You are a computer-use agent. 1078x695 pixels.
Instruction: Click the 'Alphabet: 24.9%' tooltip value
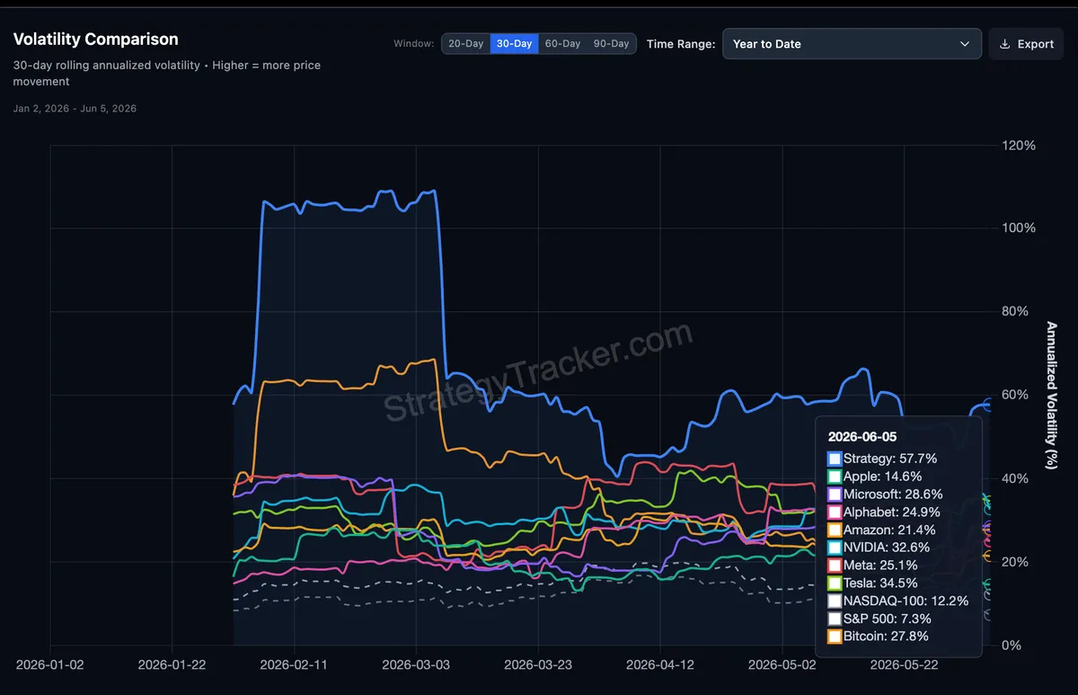pos(892,512)
